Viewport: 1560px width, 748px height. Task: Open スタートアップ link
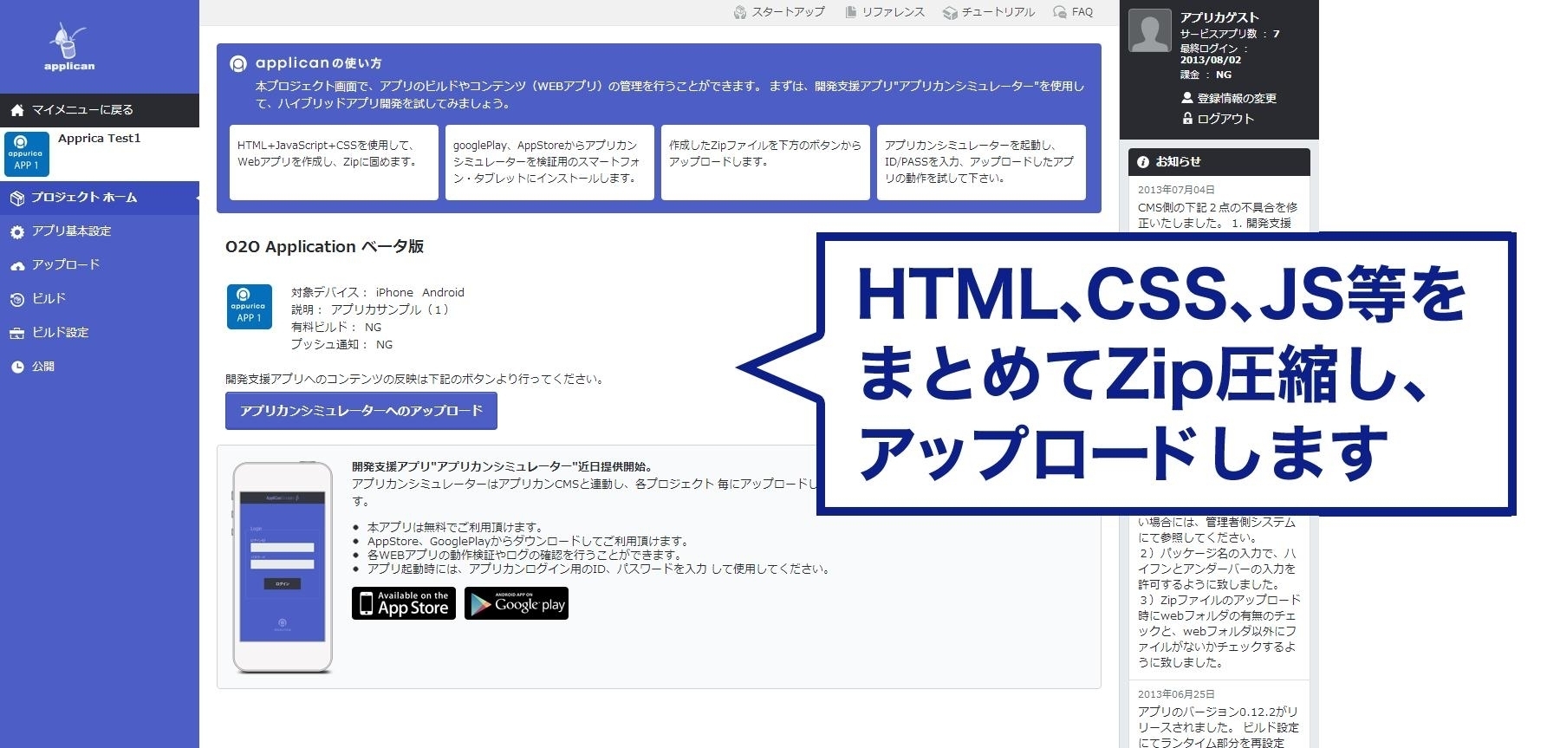787,12
